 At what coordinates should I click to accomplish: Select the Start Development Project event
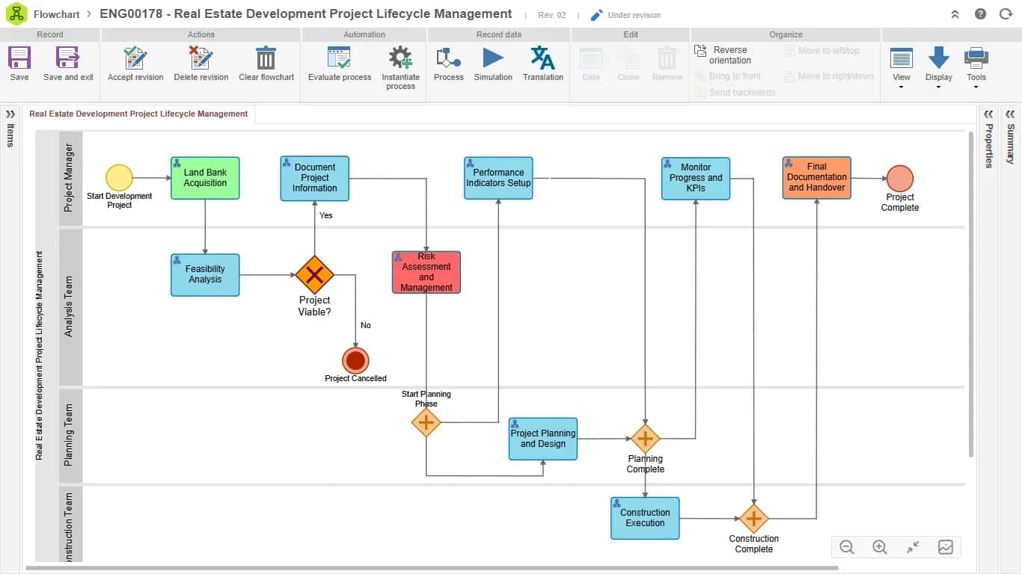[x=119, y=178]
